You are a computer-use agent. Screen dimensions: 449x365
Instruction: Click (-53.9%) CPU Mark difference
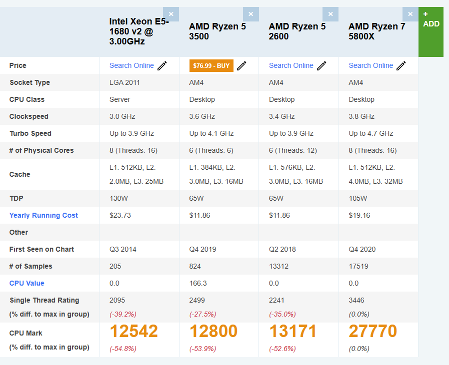click(x=202, y=349)
